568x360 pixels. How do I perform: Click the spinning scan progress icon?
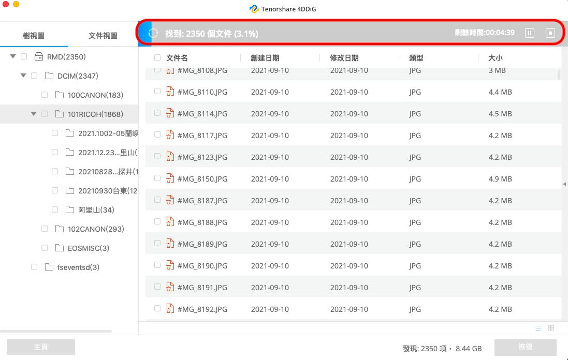click(153, 33)
